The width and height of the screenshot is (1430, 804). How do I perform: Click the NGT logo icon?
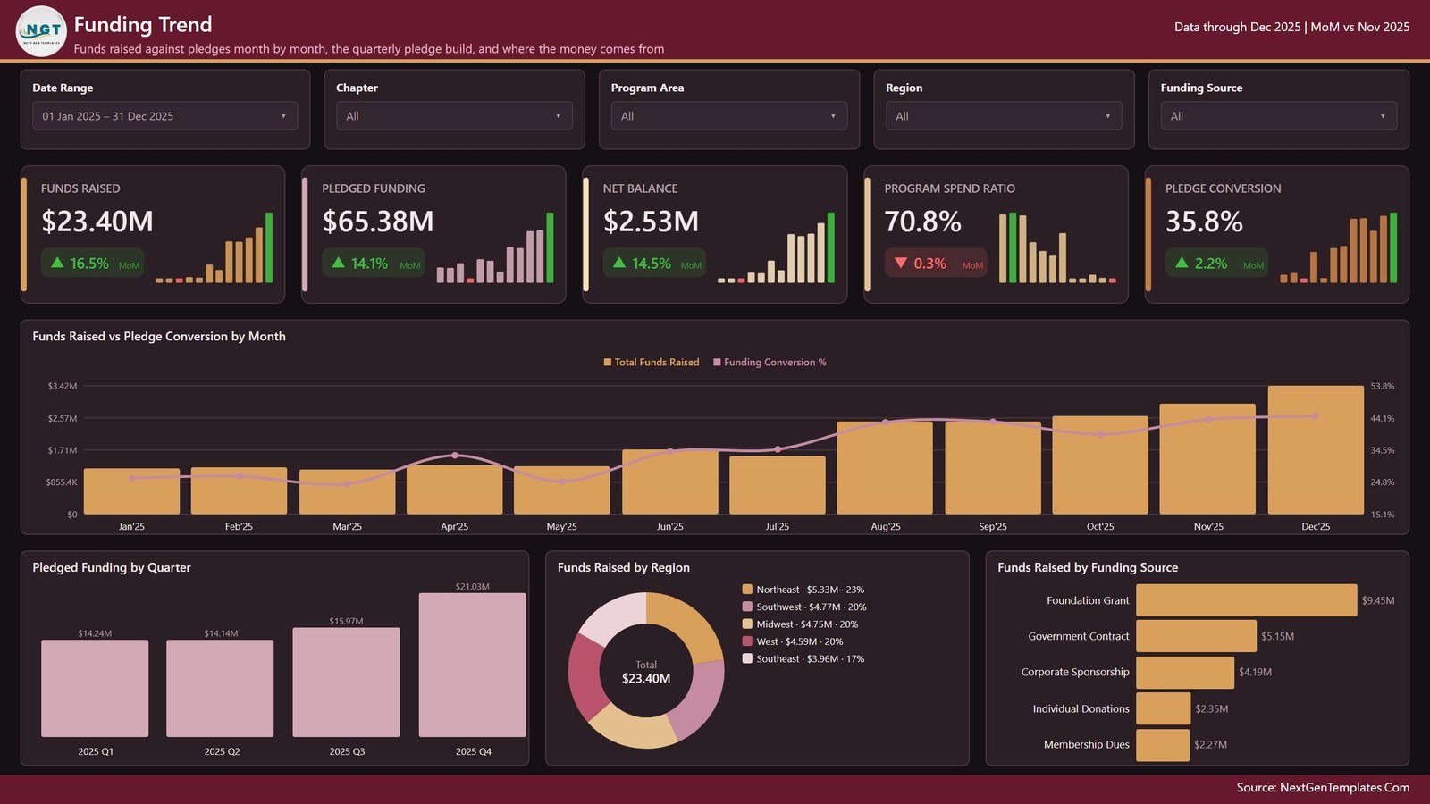[x=41, y=31]
